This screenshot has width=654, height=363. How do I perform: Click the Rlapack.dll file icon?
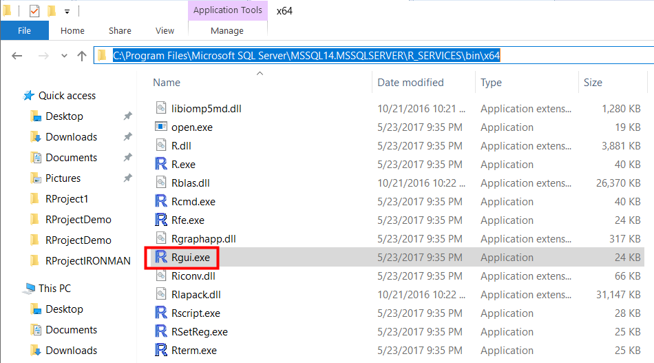161,294
